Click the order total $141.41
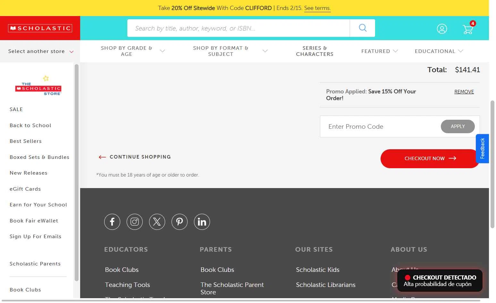496x303 pixels. point(467,70)
